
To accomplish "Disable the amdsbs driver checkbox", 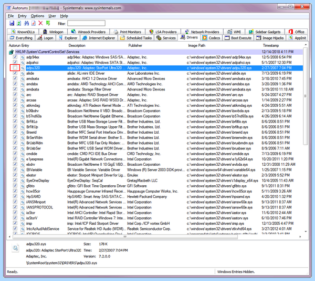I will tap(15, 84).
